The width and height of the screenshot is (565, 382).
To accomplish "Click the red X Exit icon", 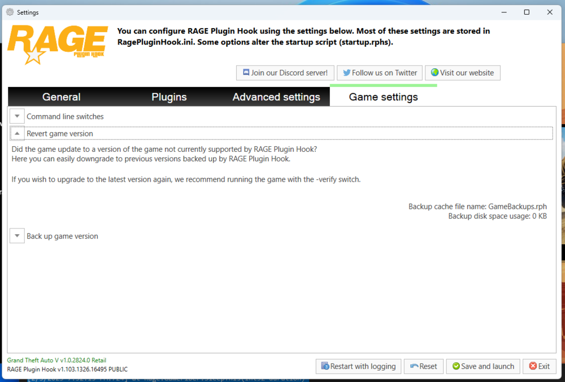I will click(533, 366).
